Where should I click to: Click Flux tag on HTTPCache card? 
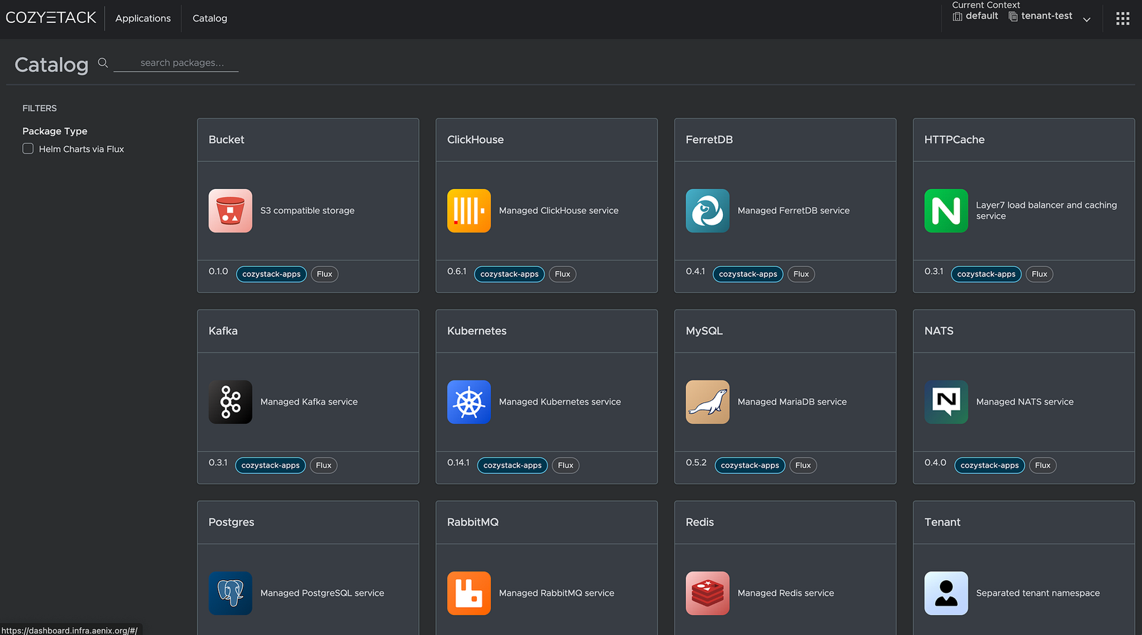[x=1039, y=274]
